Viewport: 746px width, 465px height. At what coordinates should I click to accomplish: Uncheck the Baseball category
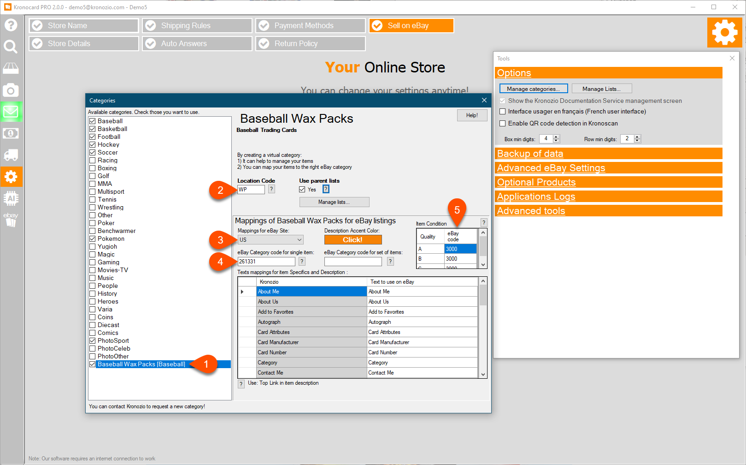(x=92, y=121)
